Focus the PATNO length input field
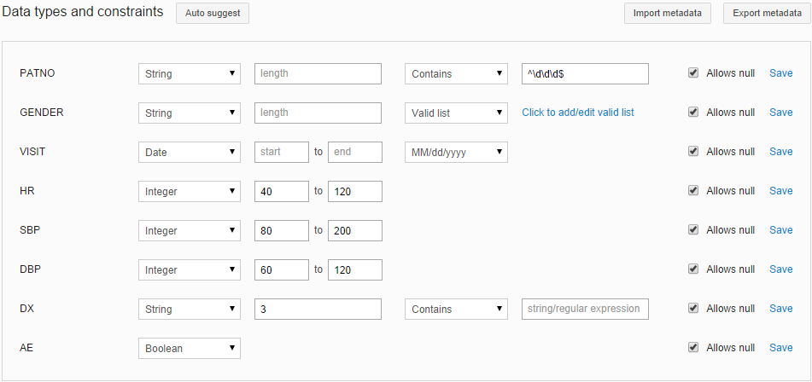This screenshot has height=382, width=812. [x=318, y=74]
